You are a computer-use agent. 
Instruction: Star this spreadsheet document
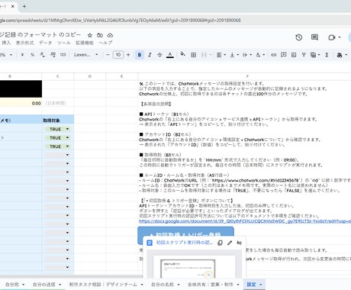[x=89, y=35]
